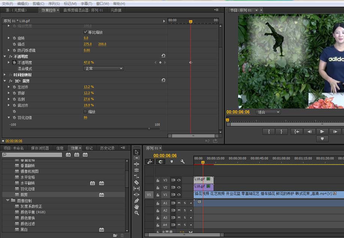
Task: Select the Hand tool
Action: 136,207
